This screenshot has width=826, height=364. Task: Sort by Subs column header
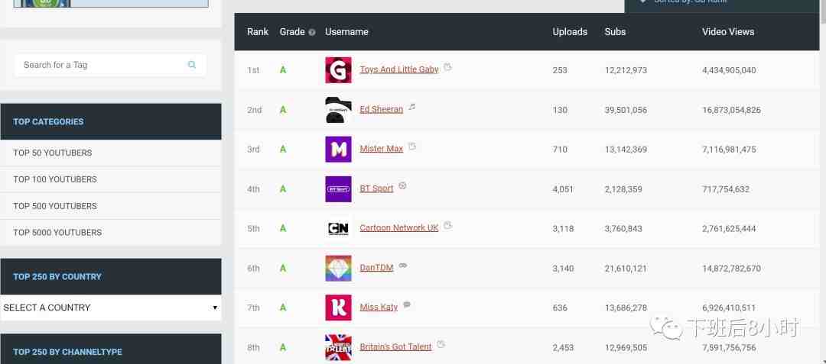click(x=615, y=31)
